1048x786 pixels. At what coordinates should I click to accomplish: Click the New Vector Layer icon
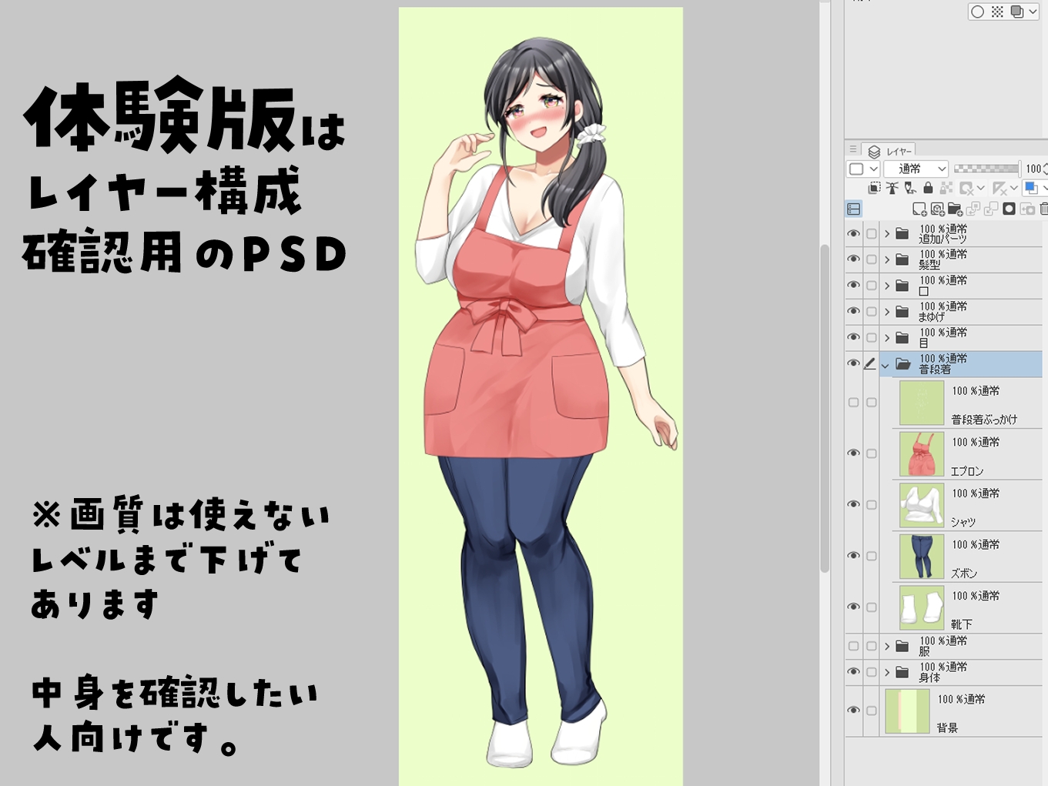point(937,209)
